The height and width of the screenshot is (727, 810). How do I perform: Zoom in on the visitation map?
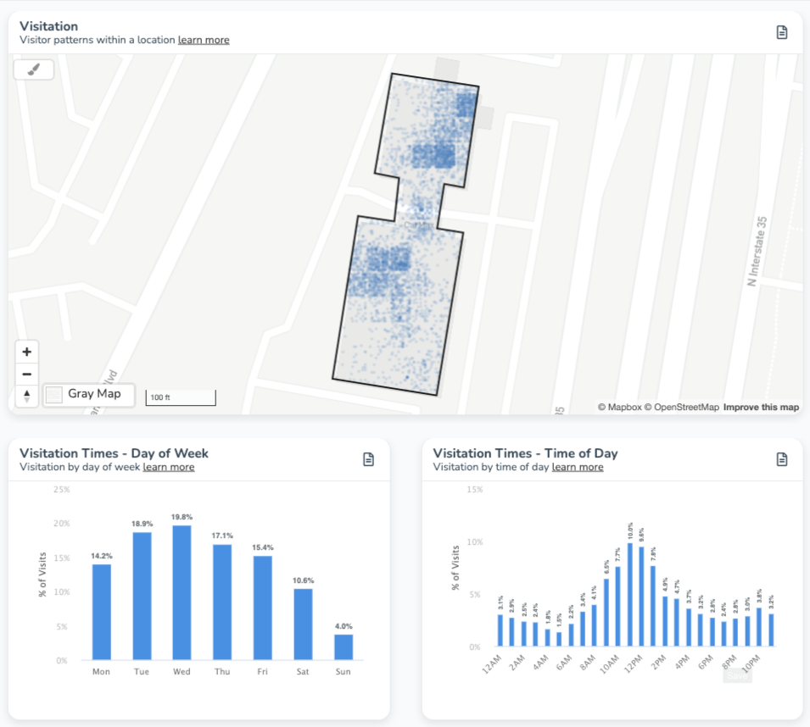click(x=27, y=352)
